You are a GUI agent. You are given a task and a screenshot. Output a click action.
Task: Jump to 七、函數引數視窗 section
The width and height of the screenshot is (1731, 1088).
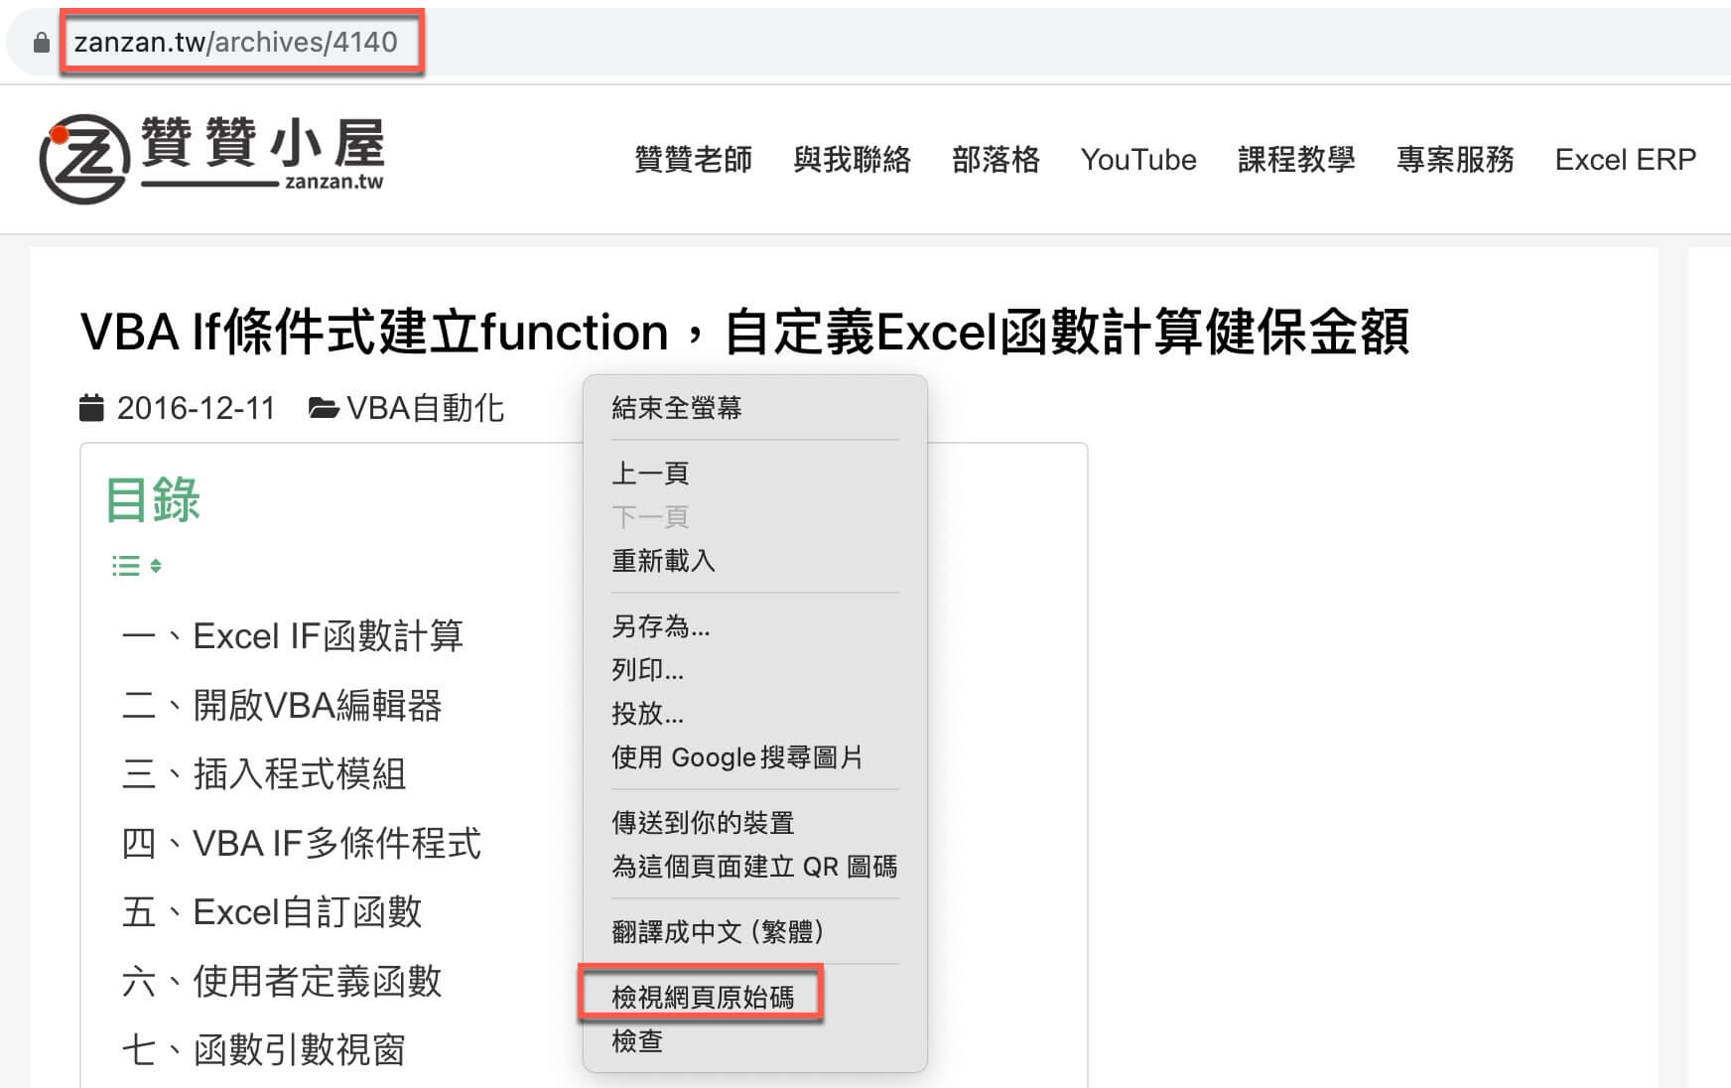coord(264,1050)
